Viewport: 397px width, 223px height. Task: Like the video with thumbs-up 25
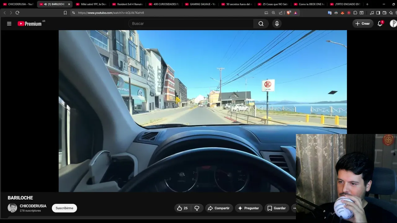182,208
